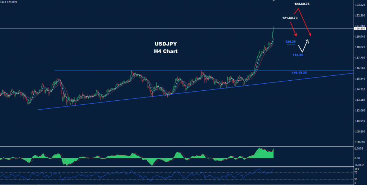Viewport: 367px width, 185px height.
Task: Click the 114.320 price axis value
Action: (x=360, y=89)
